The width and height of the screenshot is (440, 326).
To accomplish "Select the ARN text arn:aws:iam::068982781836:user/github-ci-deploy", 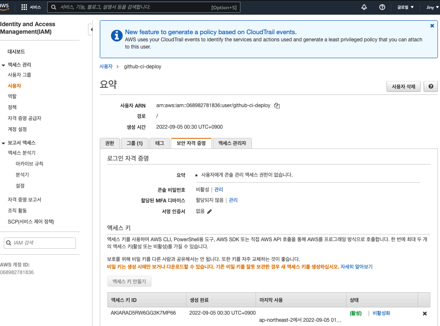I will pyautogui.click(x=213, y=105).
